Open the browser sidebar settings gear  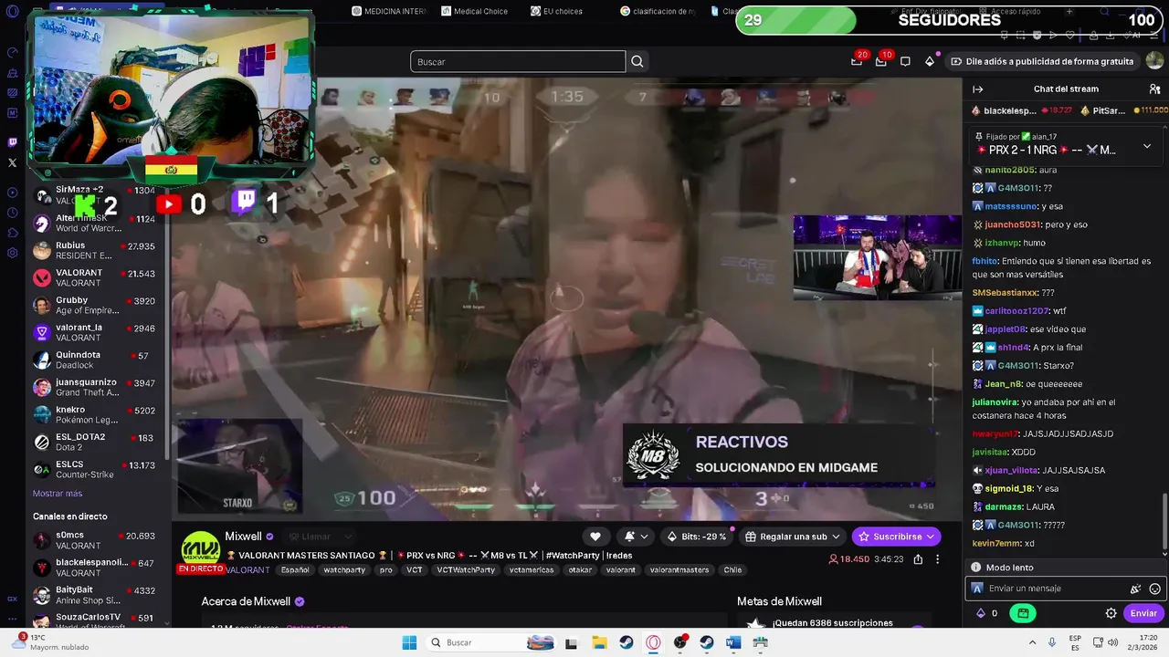pyautogui.click(x=12, y=253)
